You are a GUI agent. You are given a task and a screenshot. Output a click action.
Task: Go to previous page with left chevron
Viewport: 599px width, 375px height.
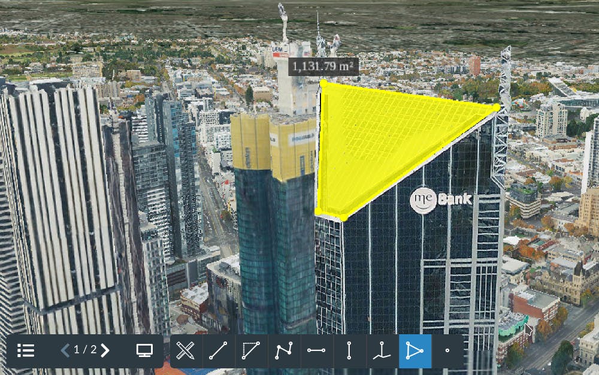(x=65, y=350)
